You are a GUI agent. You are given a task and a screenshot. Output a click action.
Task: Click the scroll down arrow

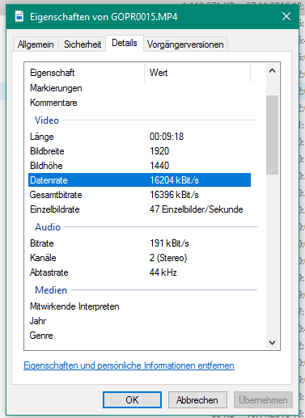272,343
